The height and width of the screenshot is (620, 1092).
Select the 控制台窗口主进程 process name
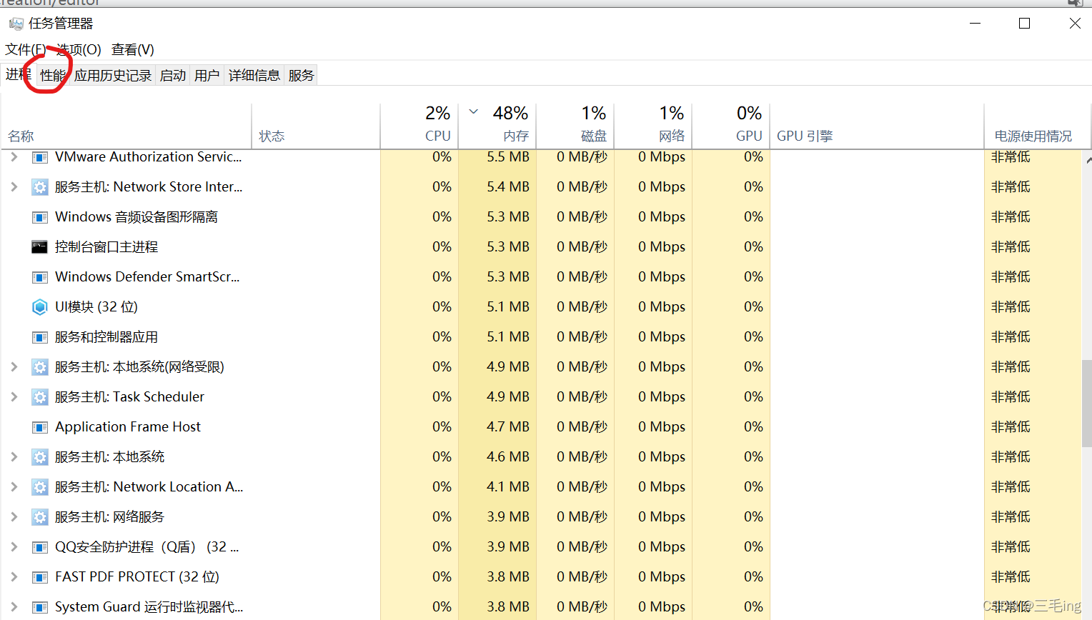106,246
